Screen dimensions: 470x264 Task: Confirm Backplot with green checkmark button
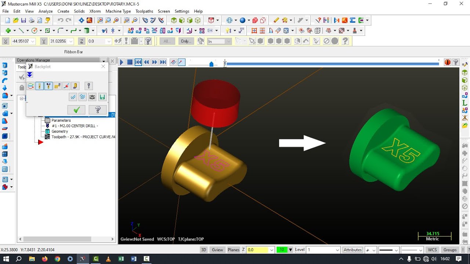pos(76,110)
